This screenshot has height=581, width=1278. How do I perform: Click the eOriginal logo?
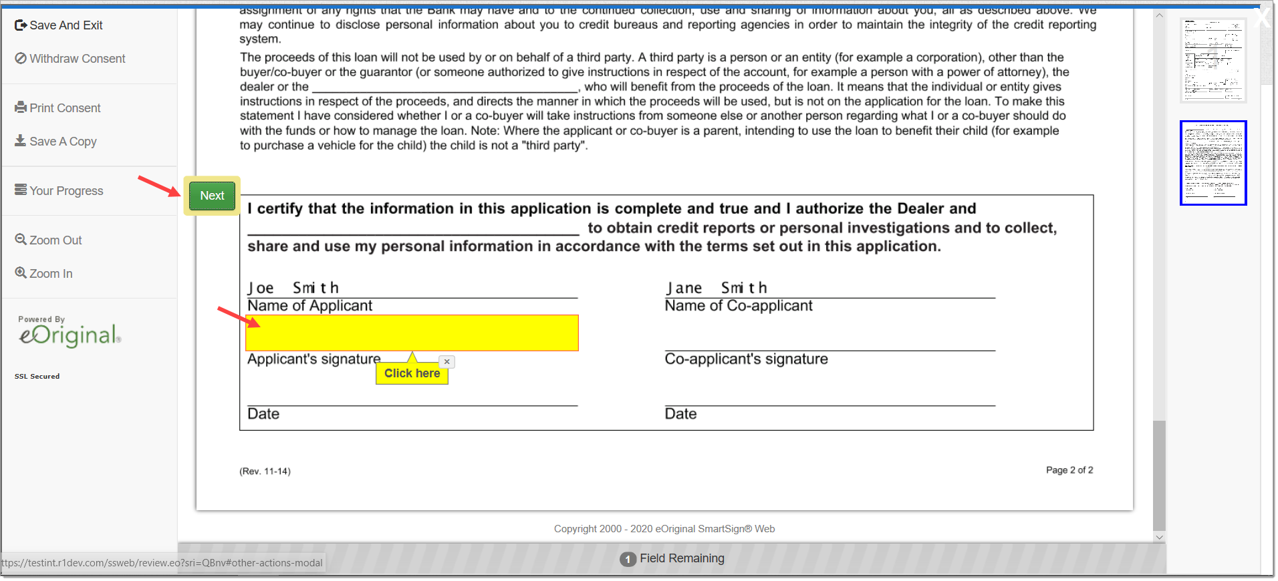70,332
